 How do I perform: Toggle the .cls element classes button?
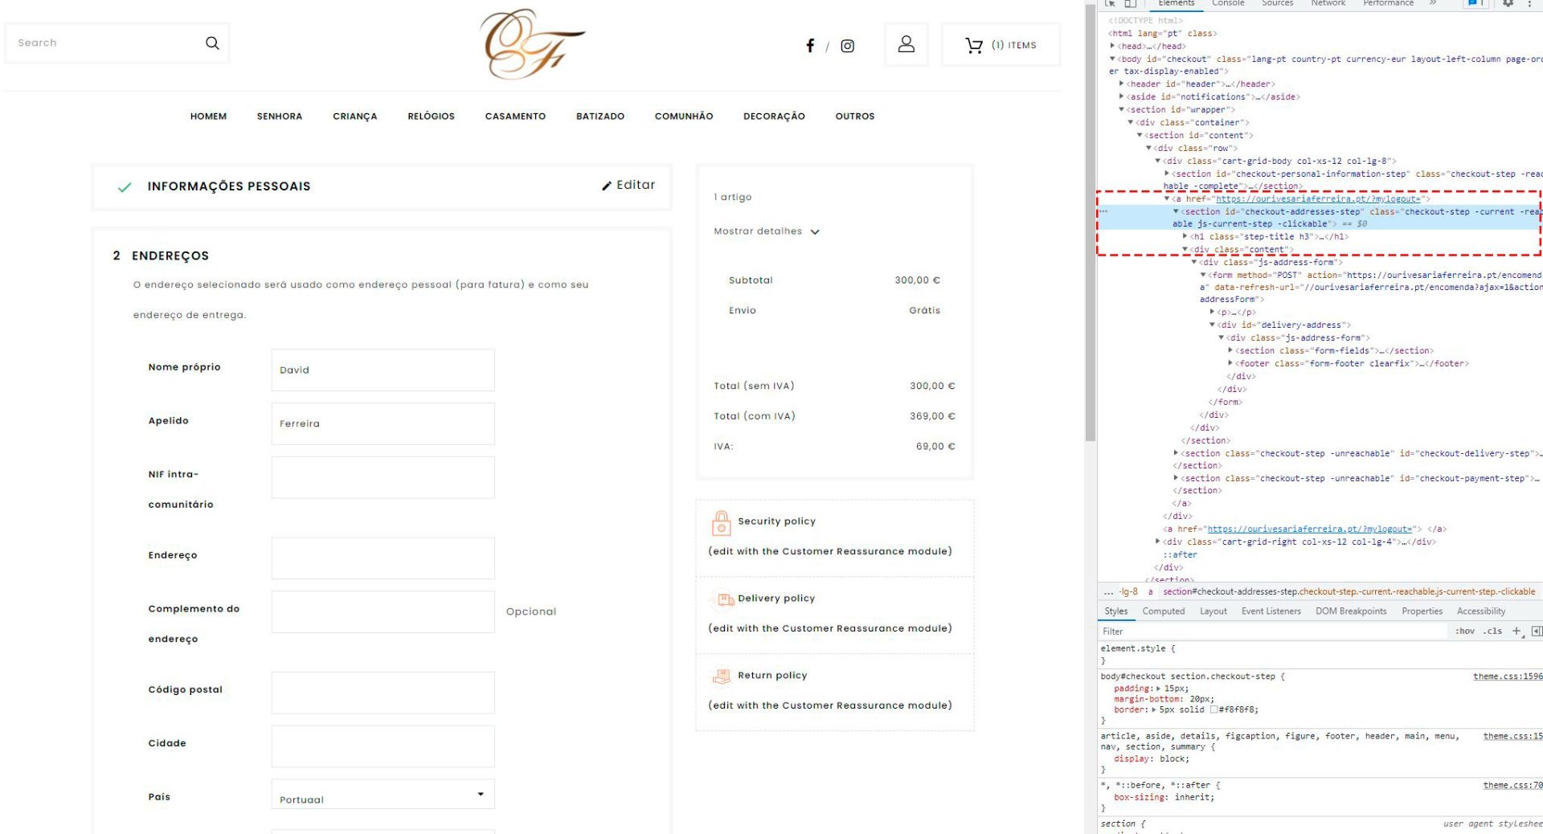pyautogui.click(x=1492, y=632)
